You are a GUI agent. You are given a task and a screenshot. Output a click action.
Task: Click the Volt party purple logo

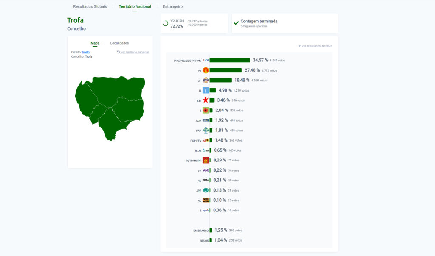click(206, 170)
